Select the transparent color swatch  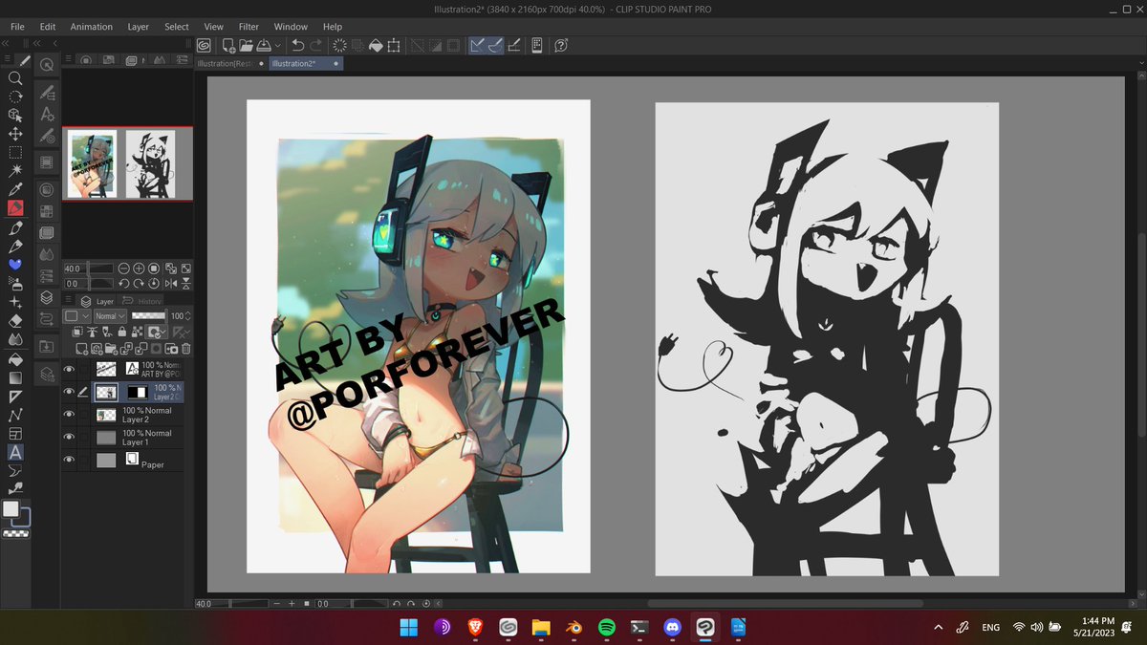[x=15, y=533]
